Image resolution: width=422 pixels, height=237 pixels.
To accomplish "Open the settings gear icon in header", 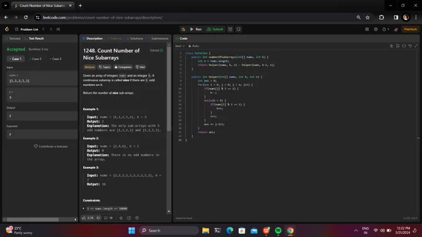I will pyautogui.click(x=375, y=29).
